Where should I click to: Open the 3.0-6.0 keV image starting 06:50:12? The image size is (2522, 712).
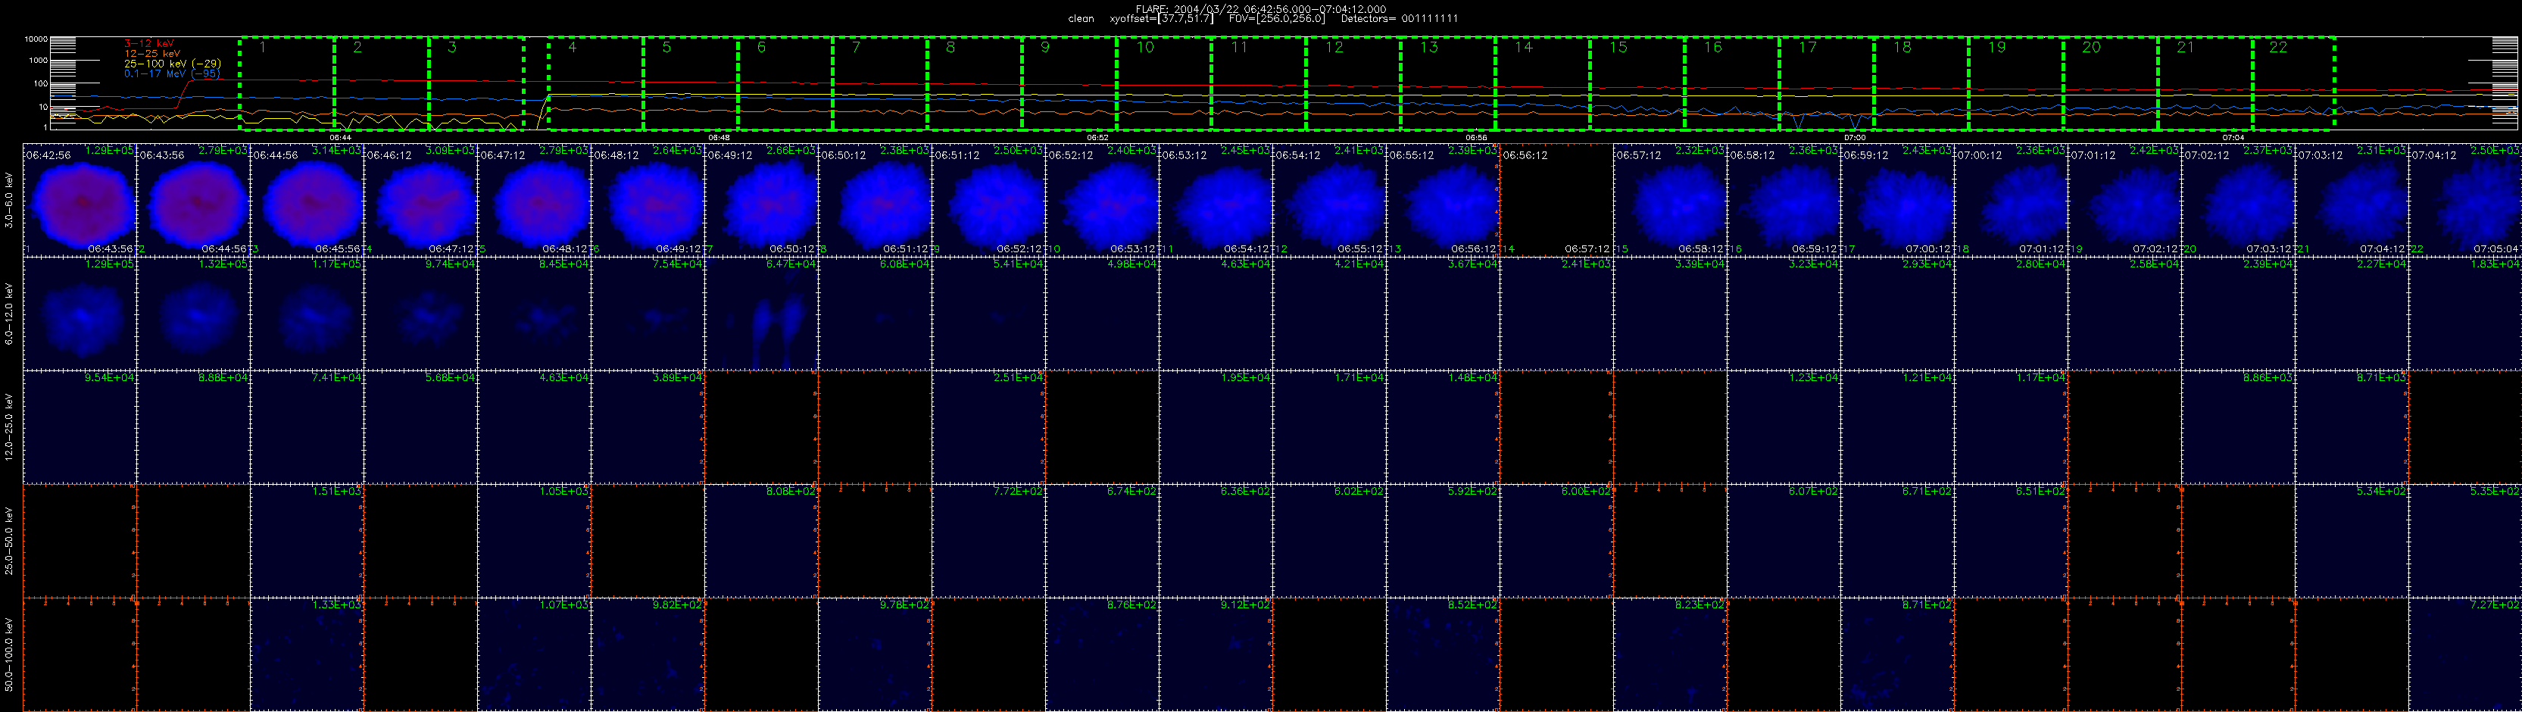[876, 200]
